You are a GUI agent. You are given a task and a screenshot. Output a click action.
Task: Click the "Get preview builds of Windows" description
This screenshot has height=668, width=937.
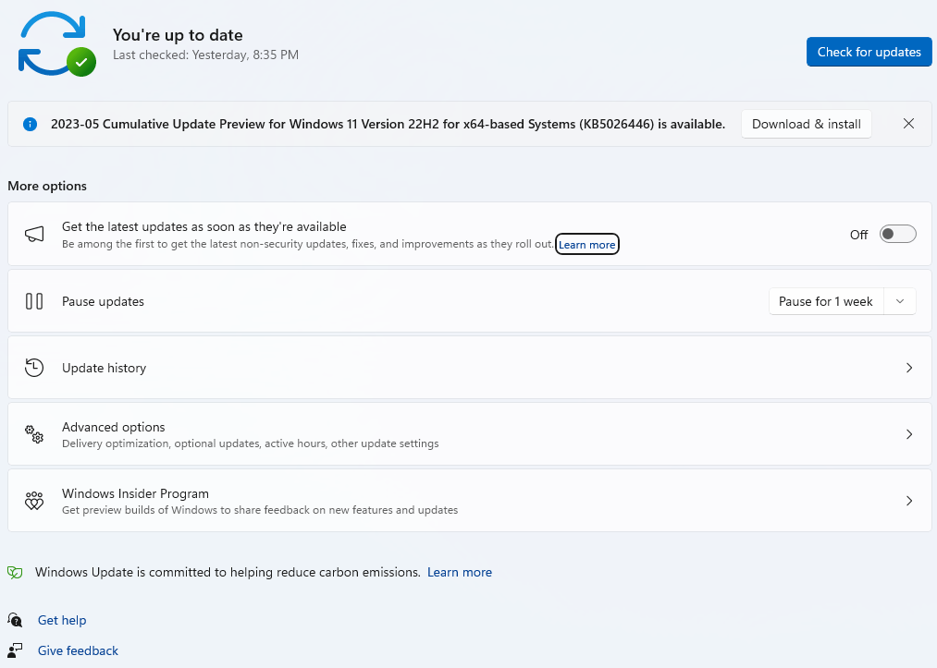(x=260, y=510)
